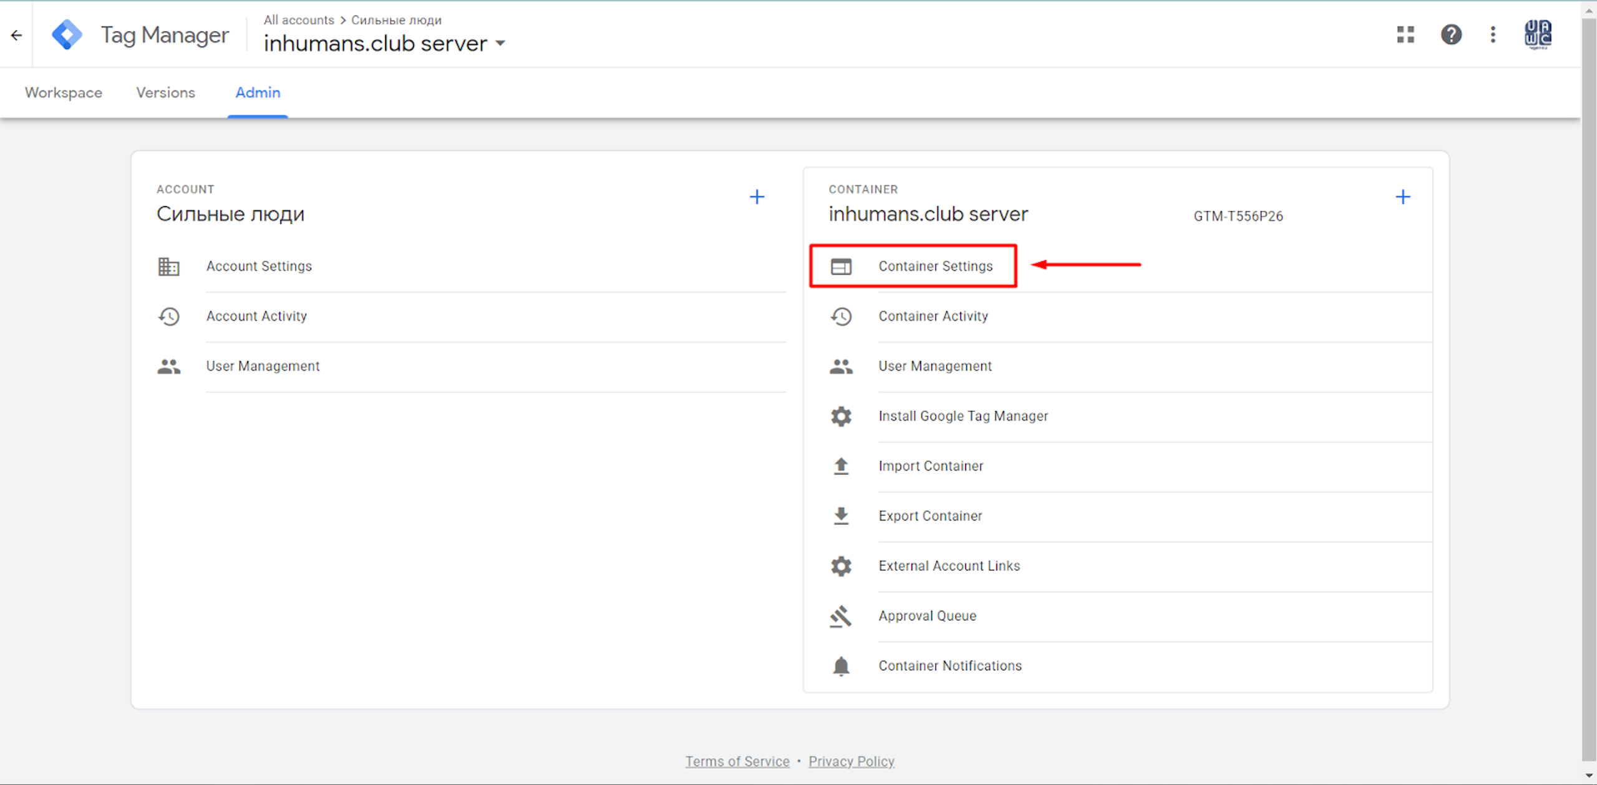Screen dimensions: 1597x785
Task: Expand the inhumans.club server container dropdown
Action: click(500, 44)
